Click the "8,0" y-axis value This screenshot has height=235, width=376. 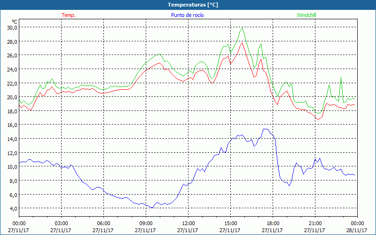point(14,181)
